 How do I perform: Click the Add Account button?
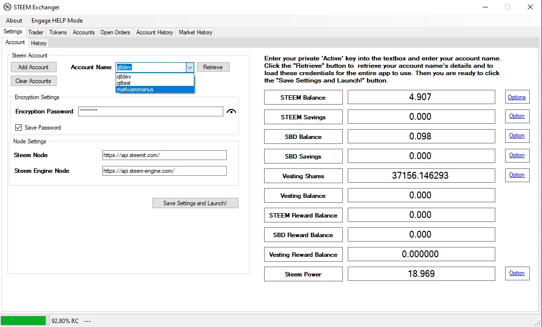33,67
